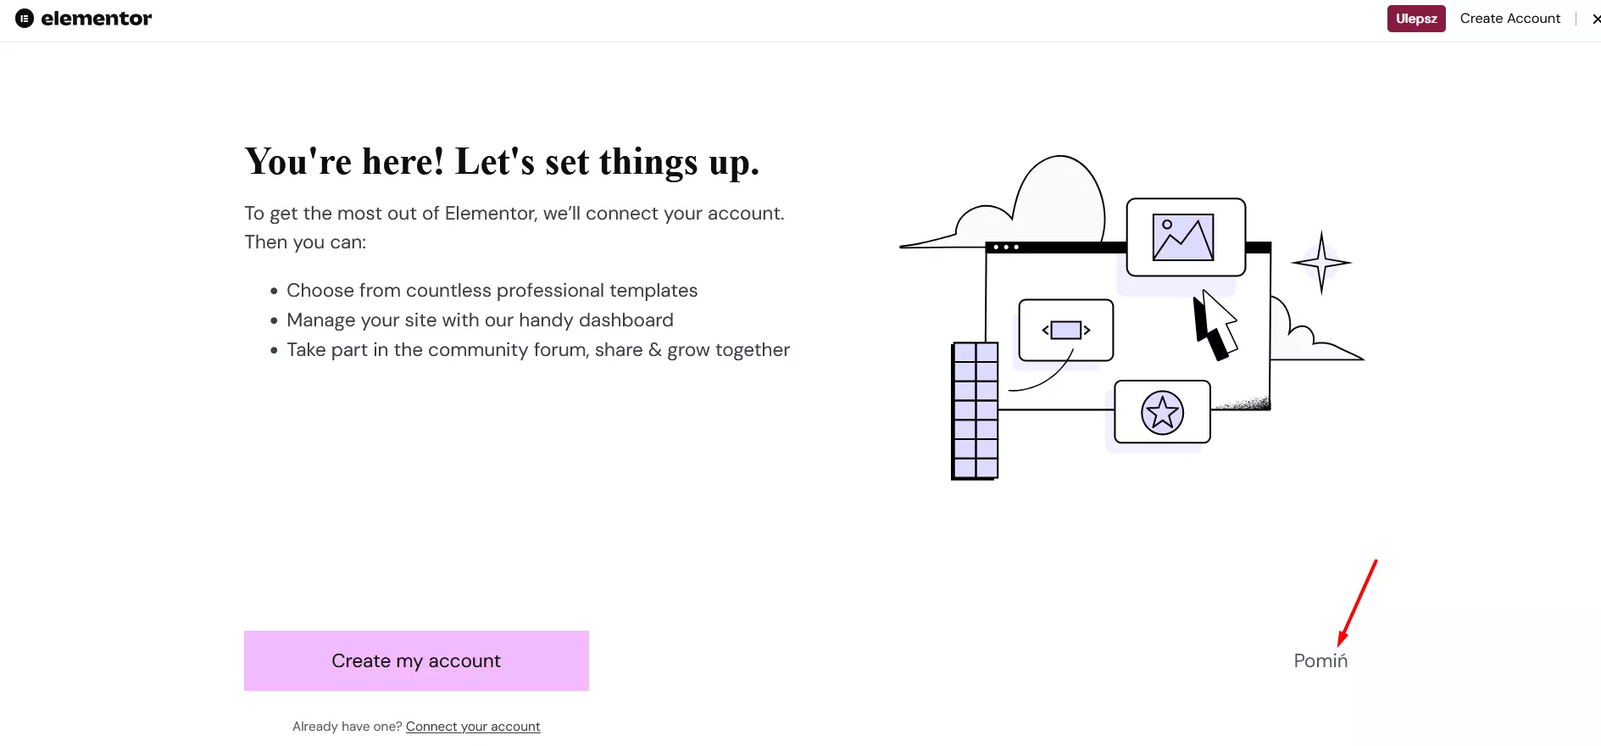The image size is (1601, 746).
Task: Click the community forum bullet text
Action: click(x=538, y=350)
